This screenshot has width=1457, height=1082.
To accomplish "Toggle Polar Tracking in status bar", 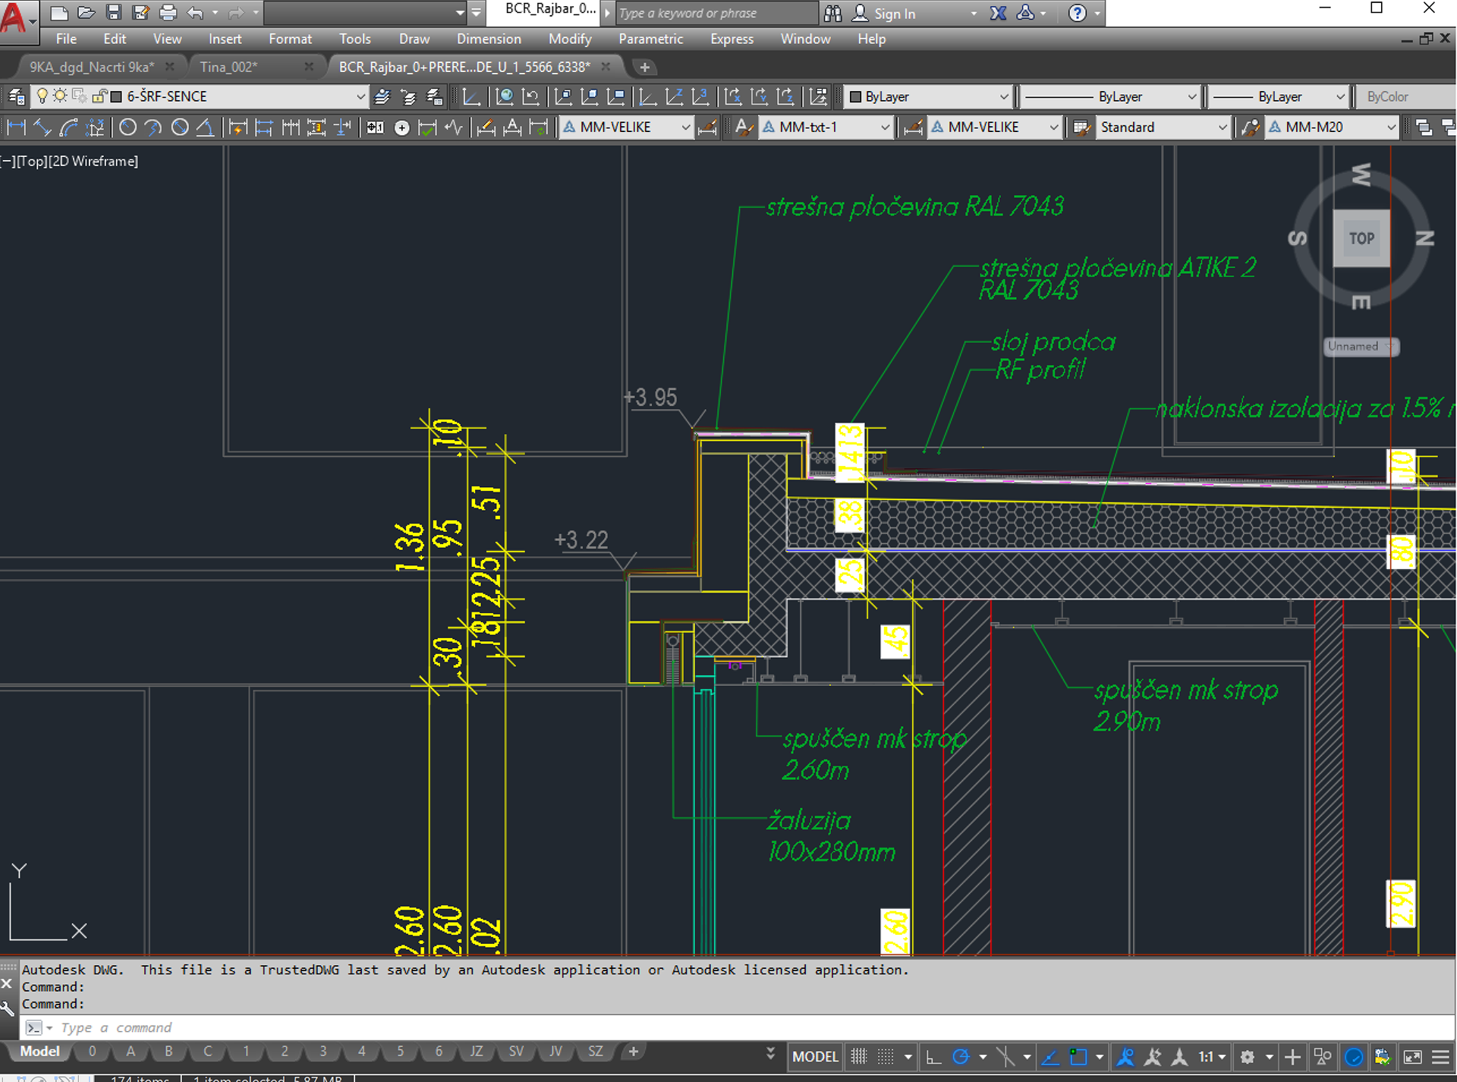I will tap(961, 1056).
